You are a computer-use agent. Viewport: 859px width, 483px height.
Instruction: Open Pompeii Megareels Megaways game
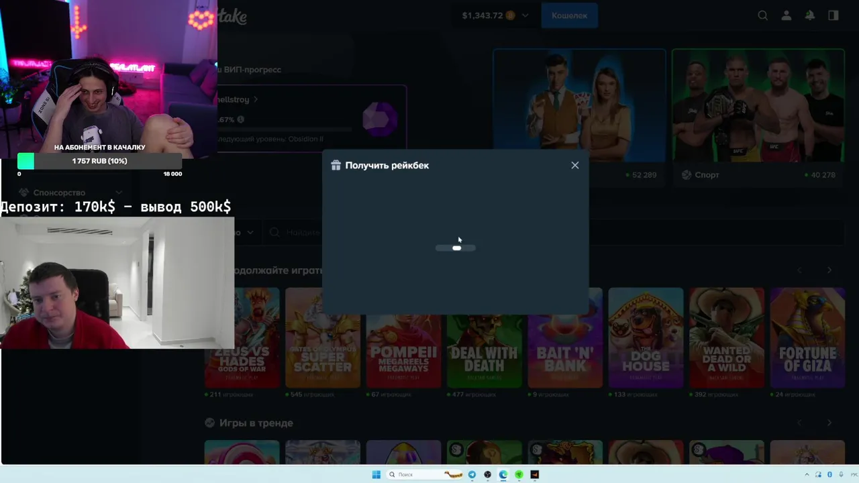403,337
